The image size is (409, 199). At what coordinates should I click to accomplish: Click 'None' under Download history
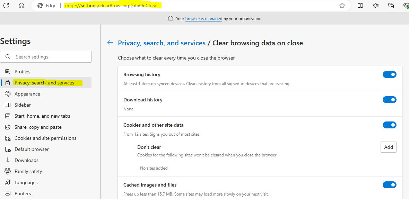coord(128,109)
